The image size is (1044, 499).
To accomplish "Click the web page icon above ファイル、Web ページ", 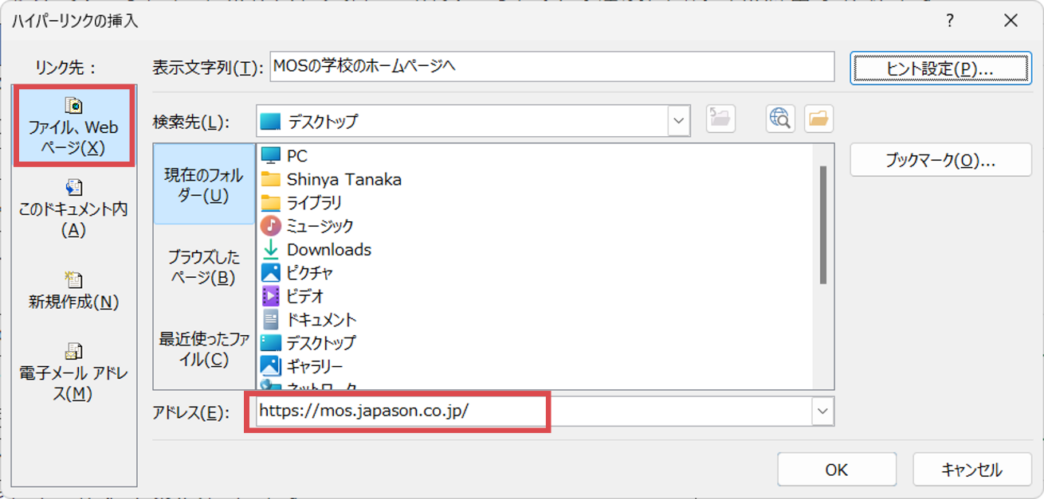I will coord(73,106).
